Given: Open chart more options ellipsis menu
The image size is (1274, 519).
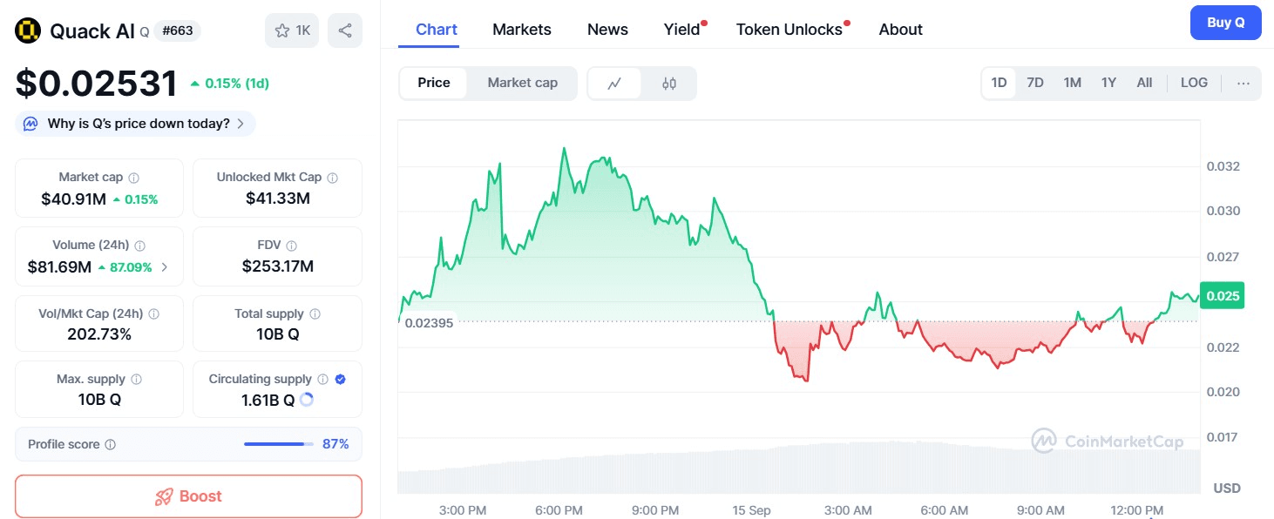Looking at the screenshot, I should tap(1244, 84).
